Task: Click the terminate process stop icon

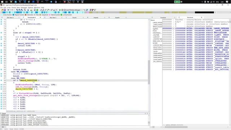Action: click(x=65, y=10)
